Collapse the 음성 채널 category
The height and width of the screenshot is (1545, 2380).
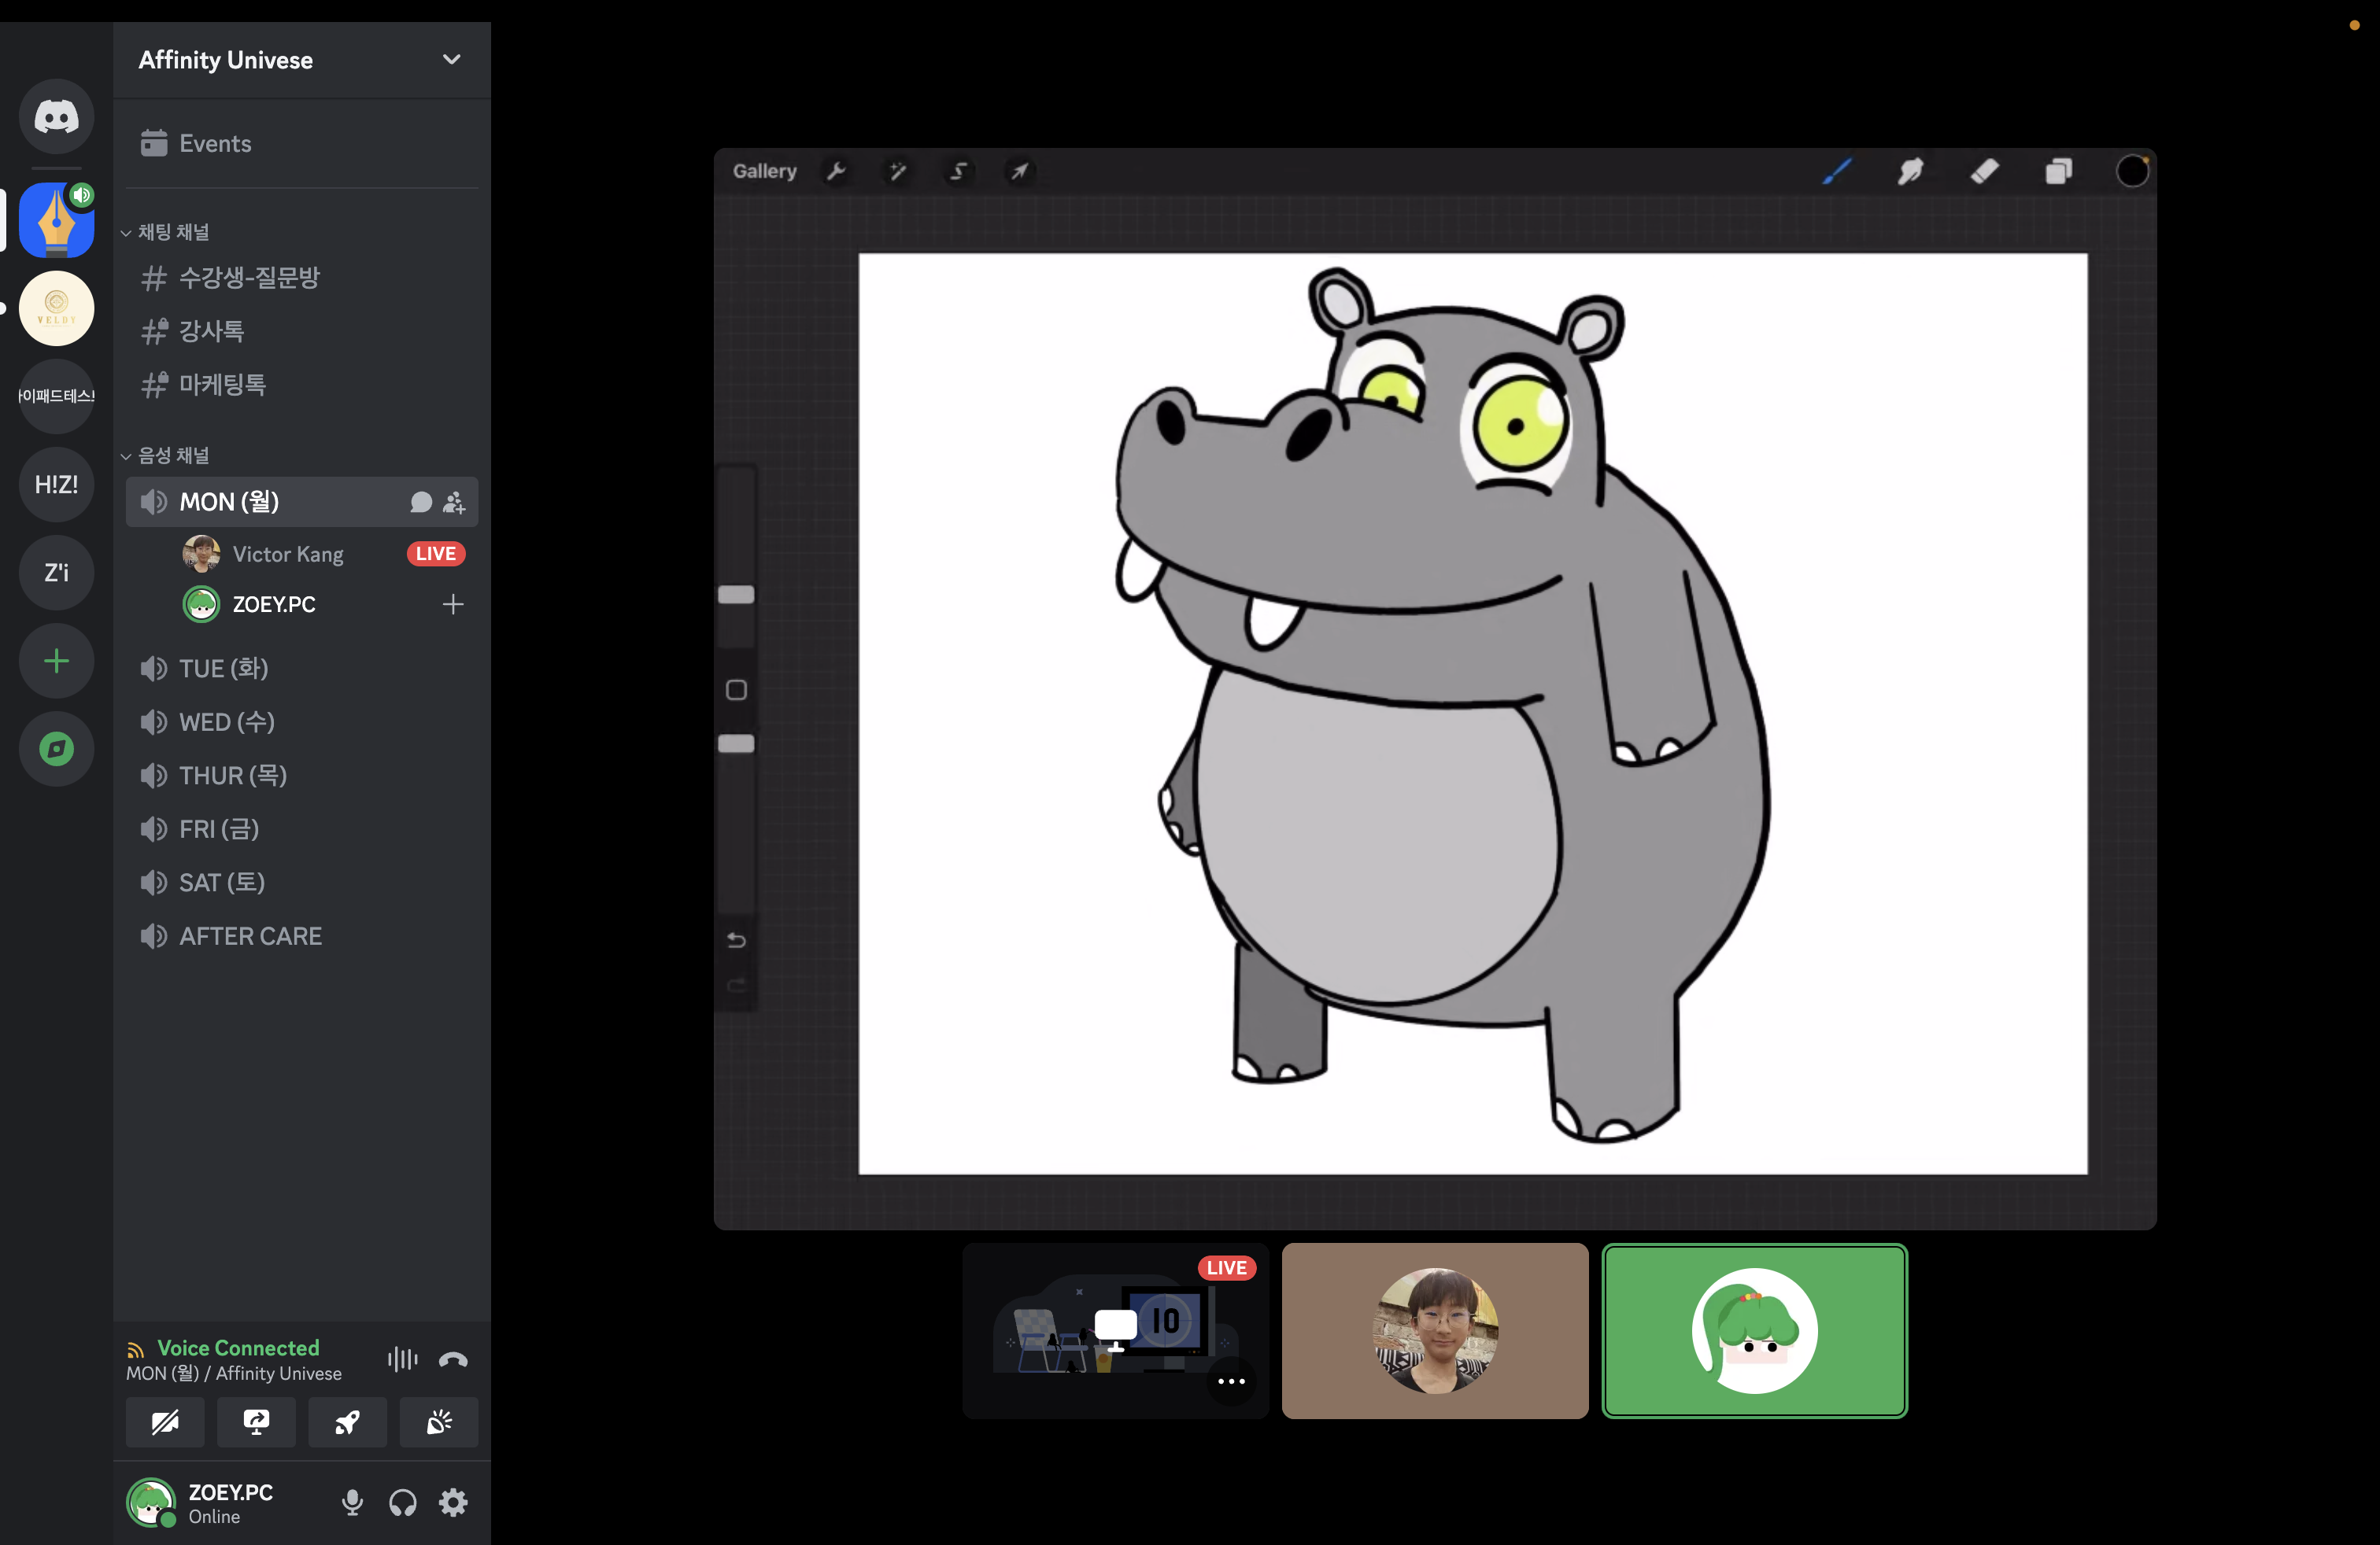point(173,455)
